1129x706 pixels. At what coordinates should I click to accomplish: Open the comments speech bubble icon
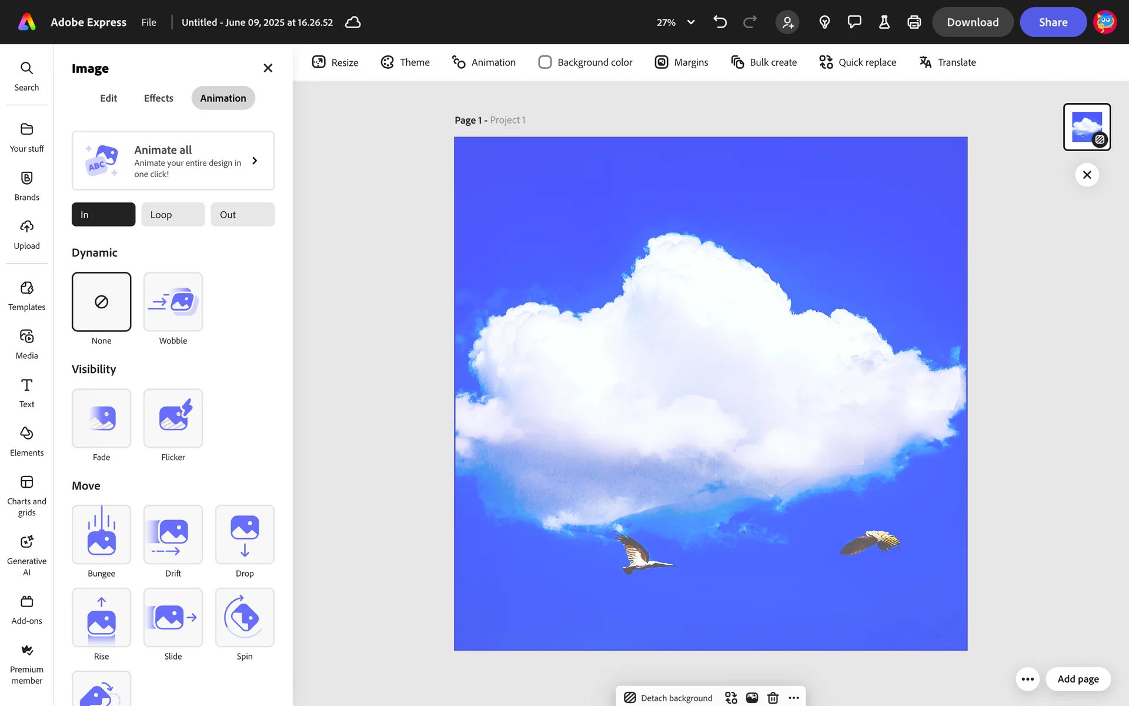[x=854, y=22]
